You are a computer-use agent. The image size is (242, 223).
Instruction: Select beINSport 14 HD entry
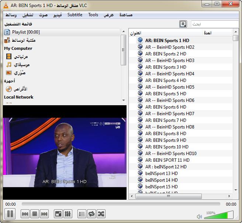click(162, 180)
